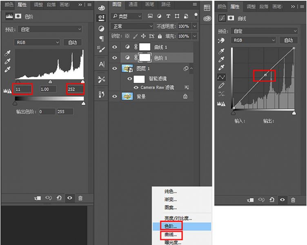Image resolution: width=307 pixels, height=245 pixels.
Task: Lock all padlock icon in Layers panel
Action: pos(160,36)
